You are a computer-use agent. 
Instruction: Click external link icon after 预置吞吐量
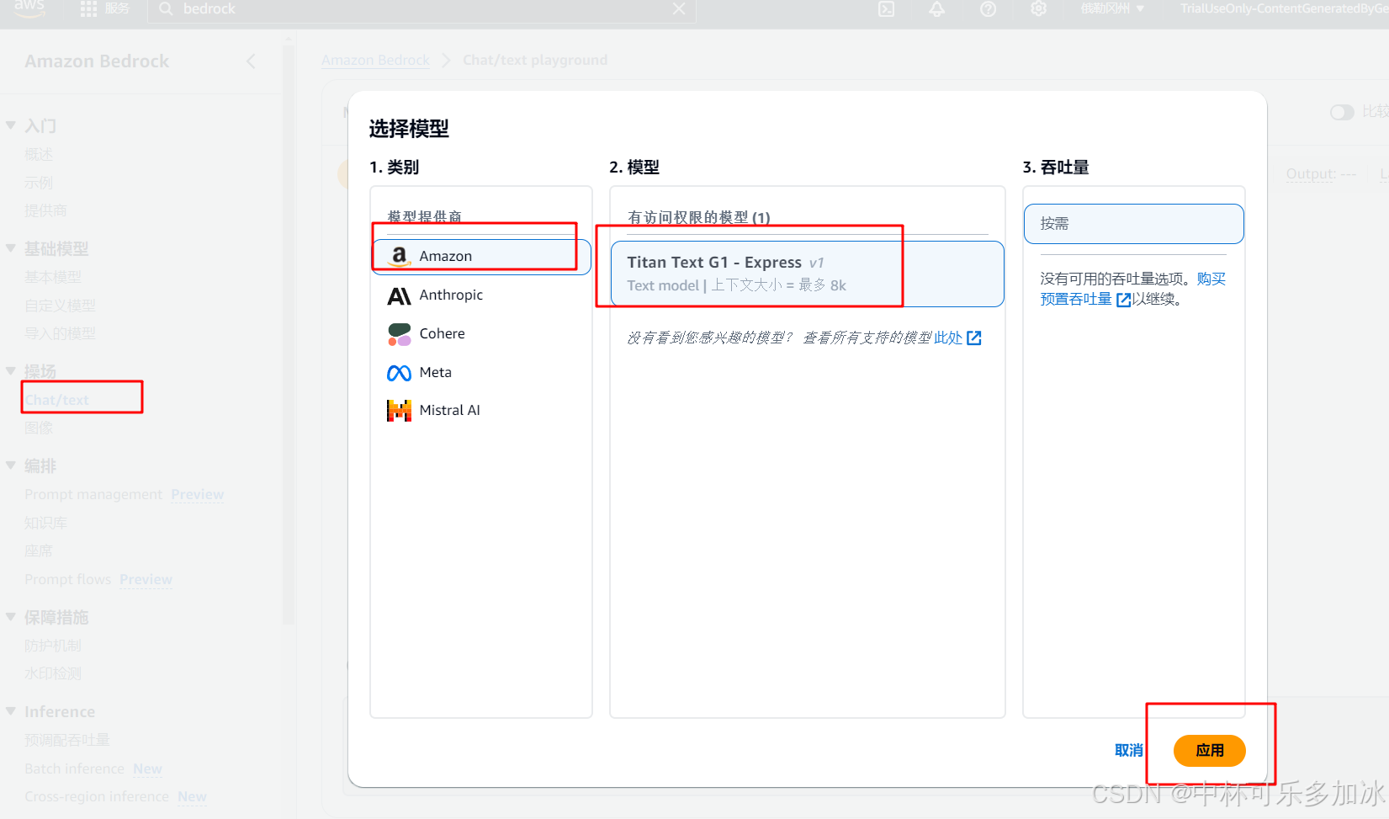pos(1123,300)
